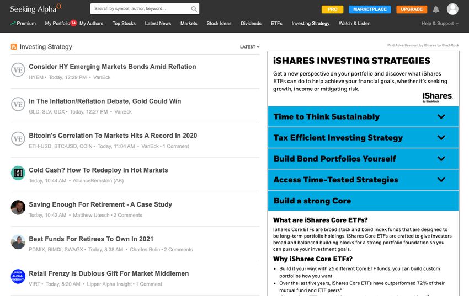Open article In The Inflation/Reflation Debate, Gold Could Win
The width and height of the screenshot is (469, 296).
[105, 101]
